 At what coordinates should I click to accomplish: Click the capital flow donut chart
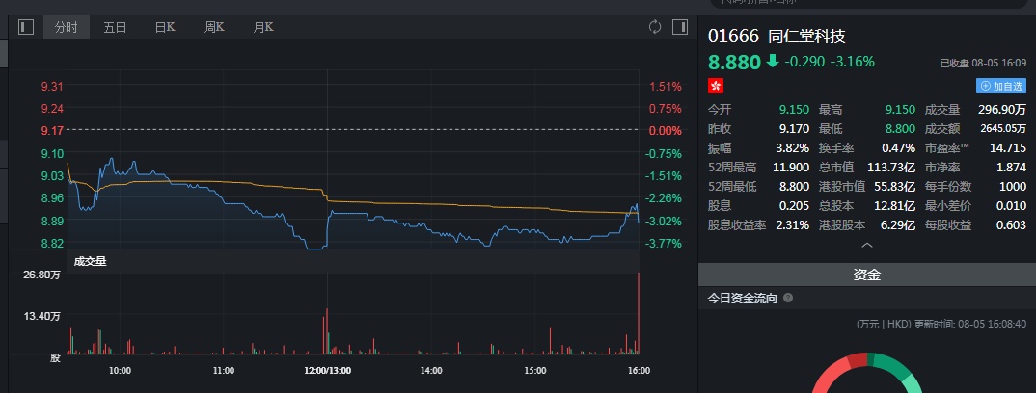(868, 376)
